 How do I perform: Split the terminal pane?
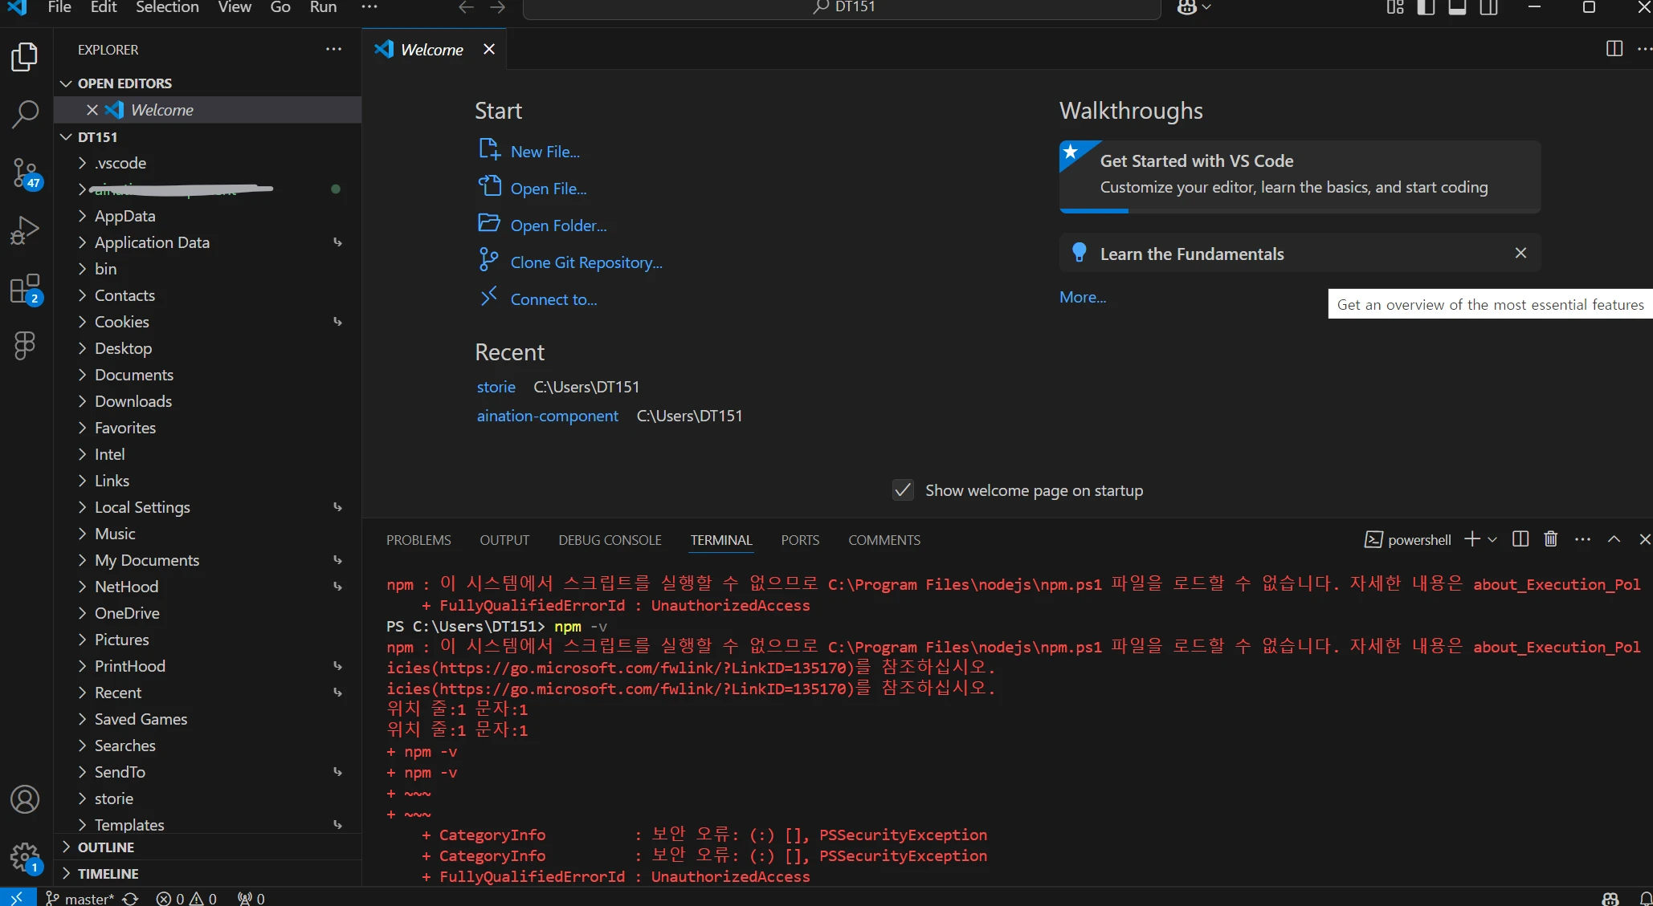pos(1520,539)
